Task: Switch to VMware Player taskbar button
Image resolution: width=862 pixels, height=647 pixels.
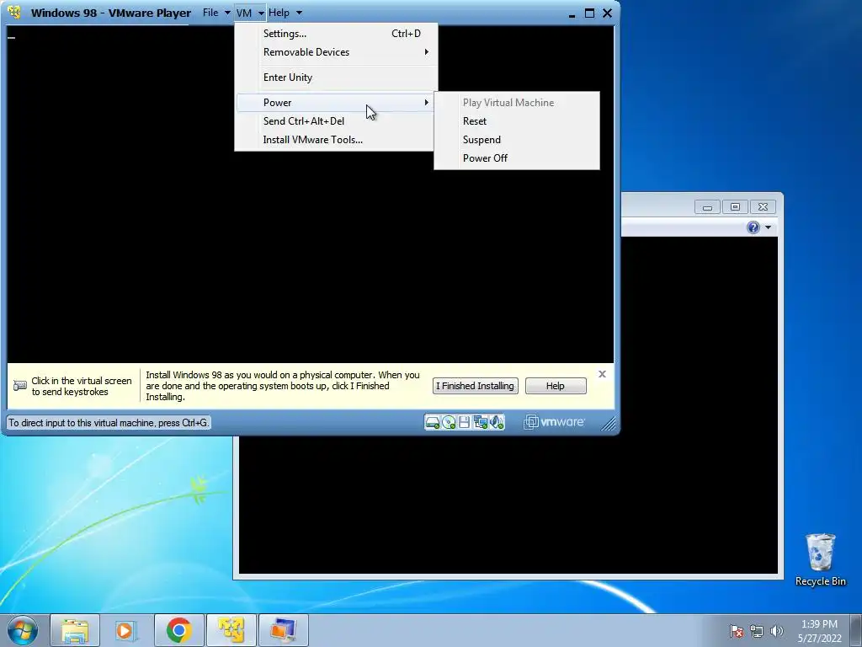Action: [x=231, y=630]
